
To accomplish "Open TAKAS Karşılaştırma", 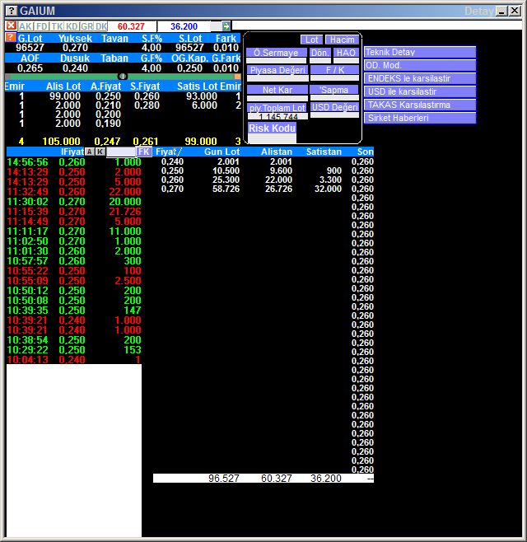I will pyautogui.click(x=420, y=105).
